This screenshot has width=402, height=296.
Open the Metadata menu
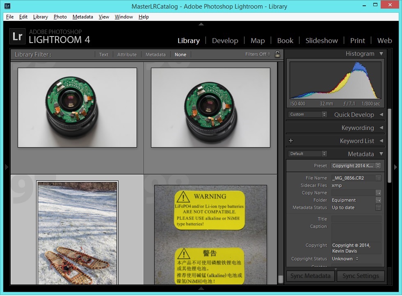(83, 17)
